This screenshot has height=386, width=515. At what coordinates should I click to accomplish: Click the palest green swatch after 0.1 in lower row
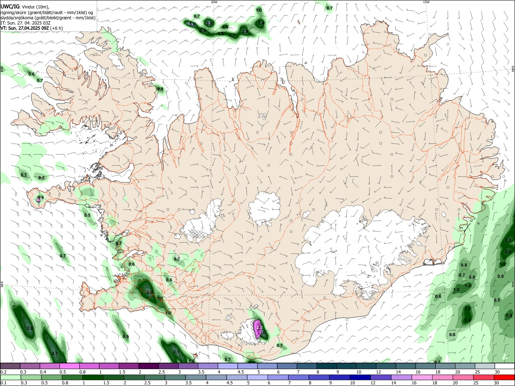click(10, 377)
